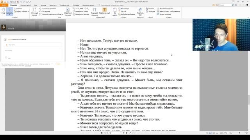Click the search magnifier icon
250x140 pixels.
233,5
